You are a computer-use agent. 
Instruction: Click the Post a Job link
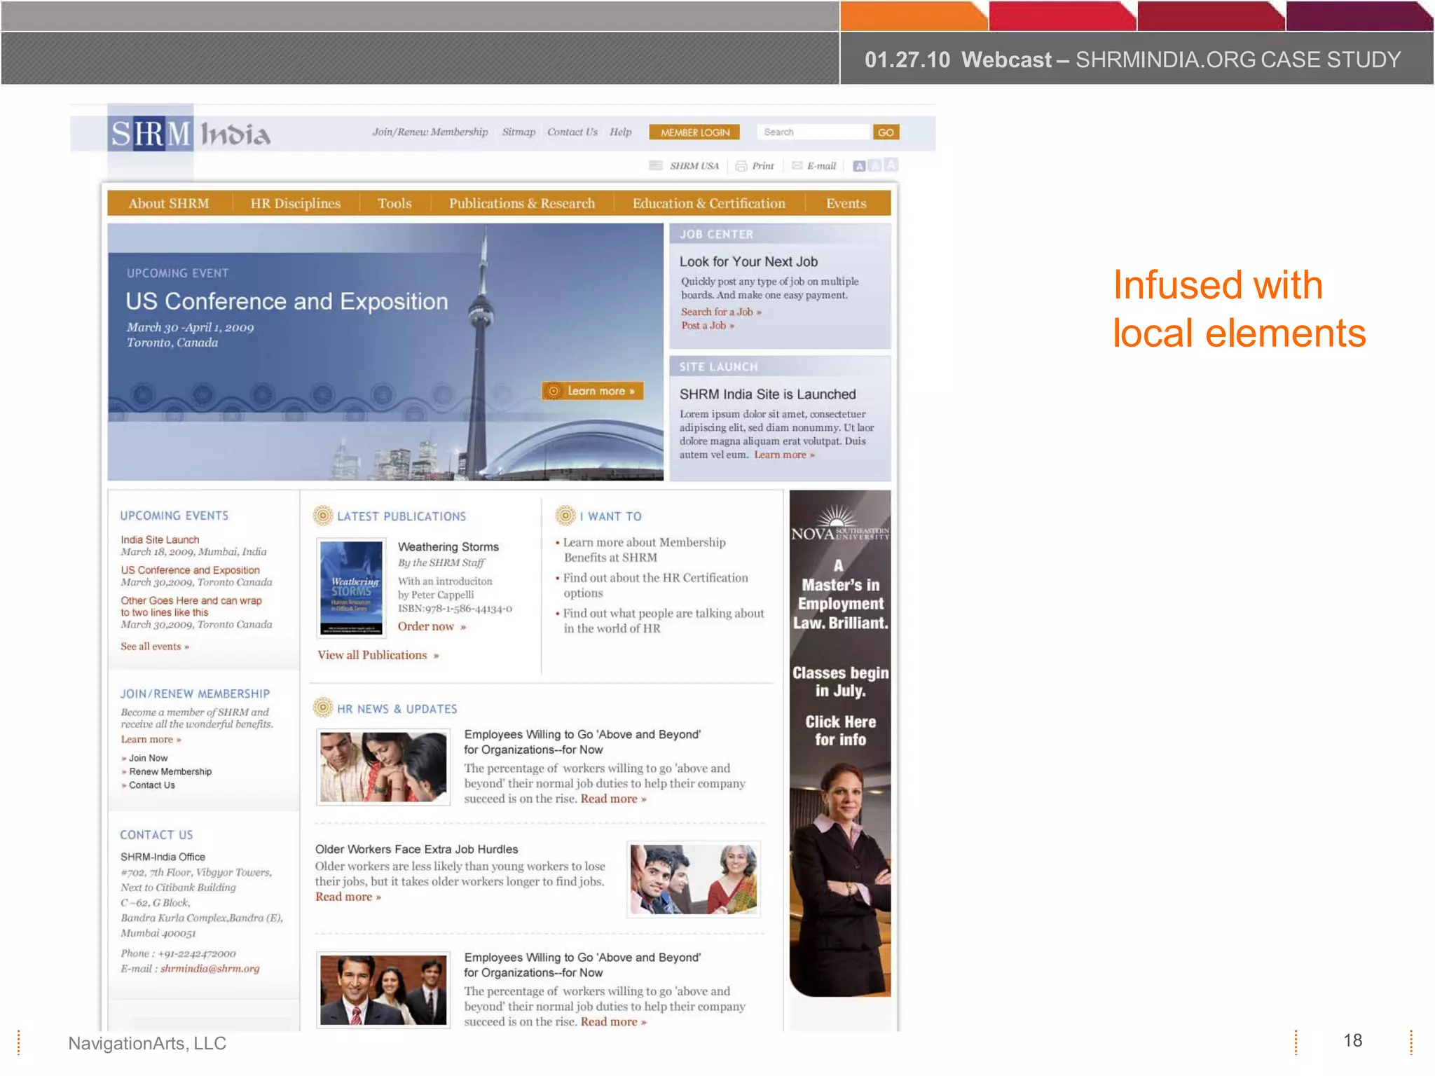(708, 326)
